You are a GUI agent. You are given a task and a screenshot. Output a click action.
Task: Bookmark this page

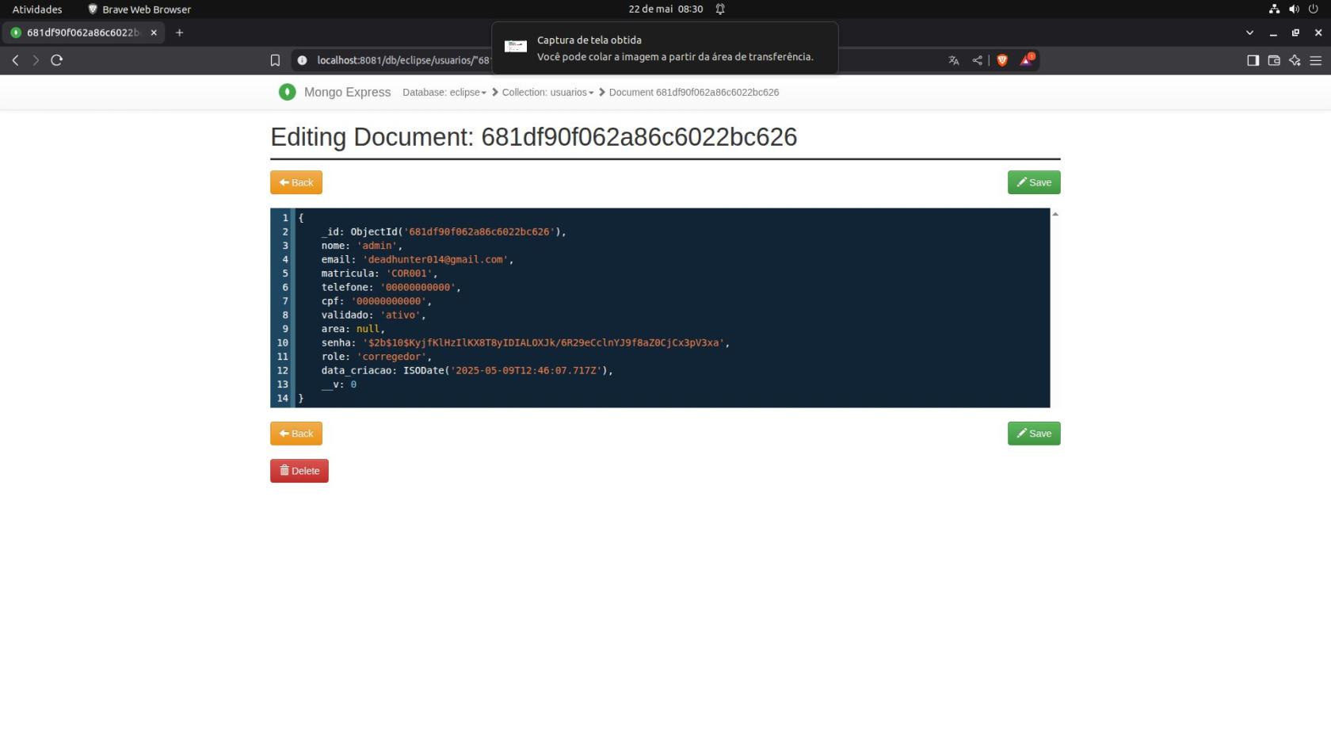pyautogui.click(x=275, y=60)
